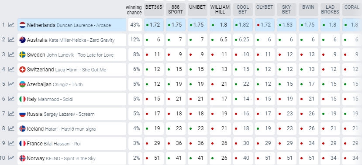Open the trend chart icon for Netherlands
The height and width of the screenshot is (165, 362).
click(11, 25)
